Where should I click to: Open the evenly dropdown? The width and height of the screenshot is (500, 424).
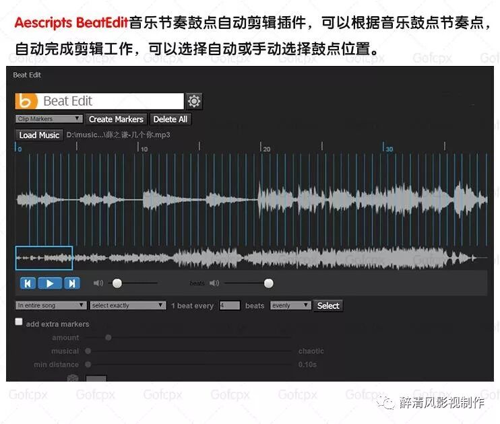[x=290, y=306]
